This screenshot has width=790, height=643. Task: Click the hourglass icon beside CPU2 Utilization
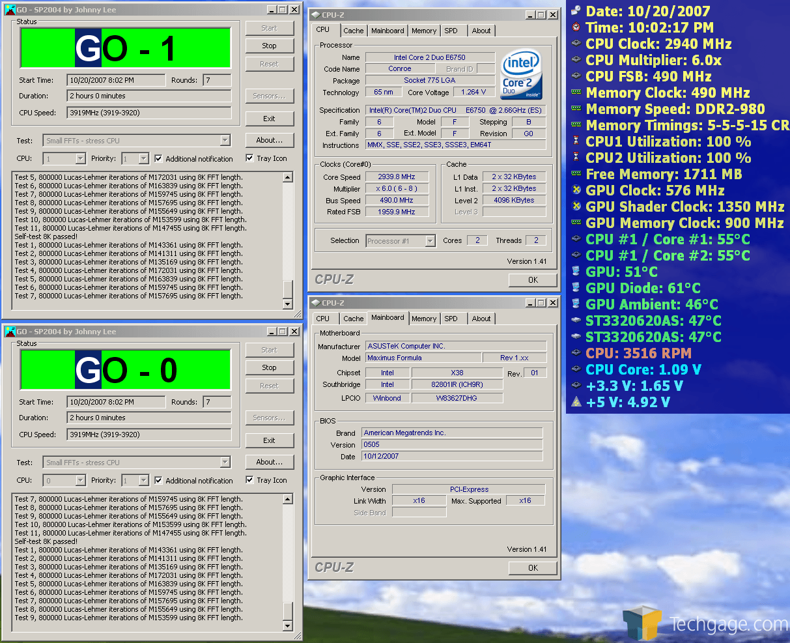pyautogui.click(x=576, y=158)
